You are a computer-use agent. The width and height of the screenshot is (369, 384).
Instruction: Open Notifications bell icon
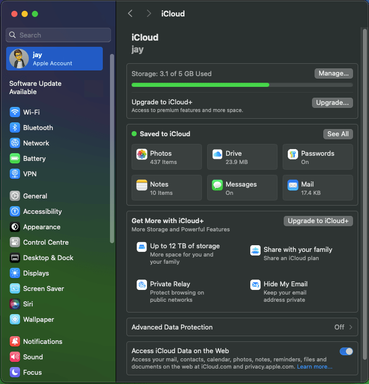[15, 341]
